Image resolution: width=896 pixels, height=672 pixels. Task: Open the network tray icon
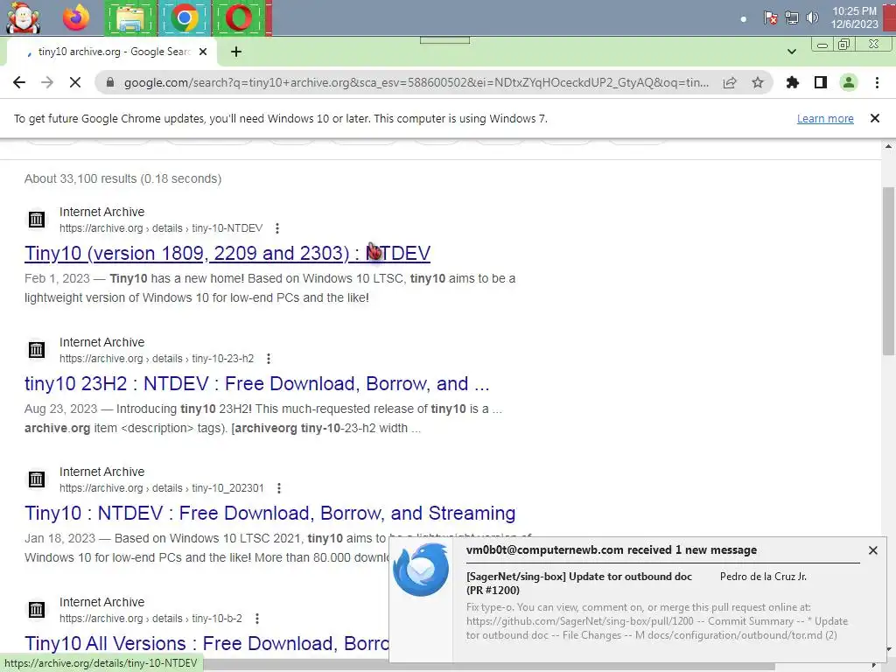[x=791, y=17]
